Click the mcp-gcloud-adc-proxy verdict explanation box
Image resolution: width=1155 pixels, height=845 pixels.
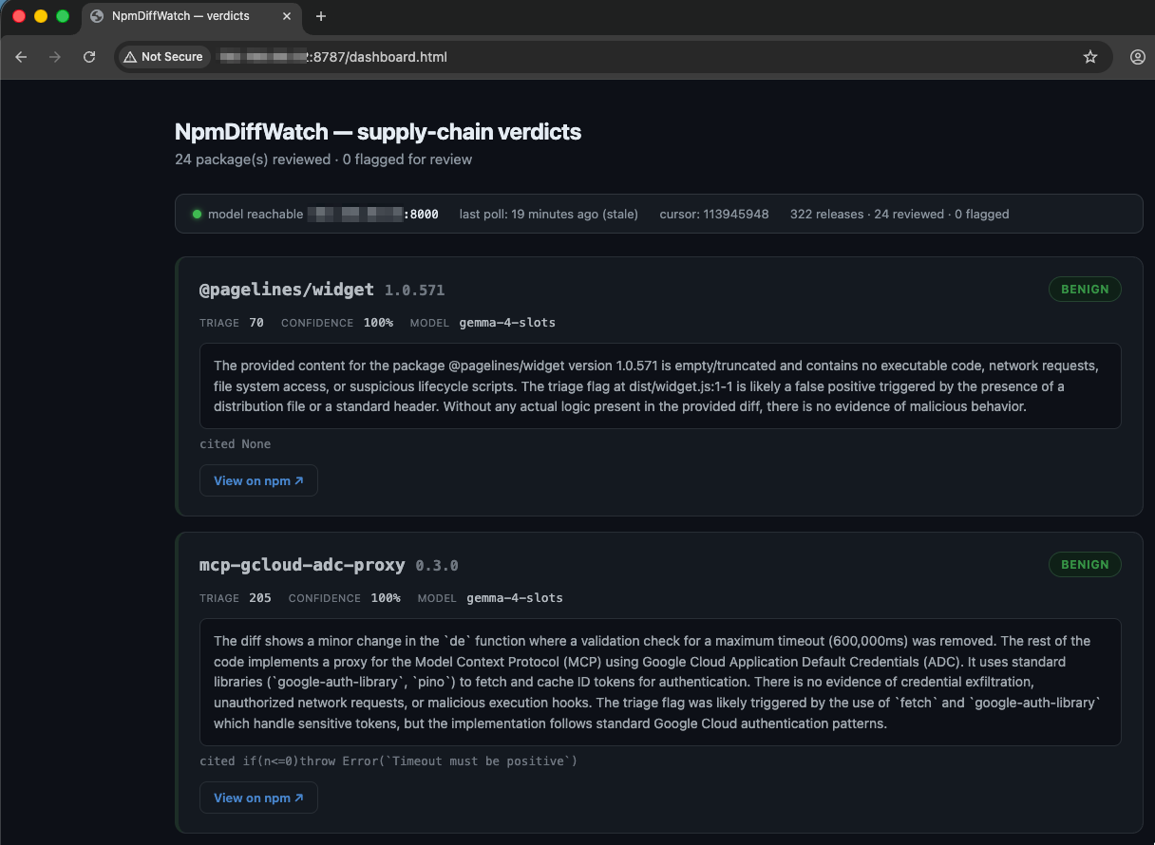pyautogui.click(x=660, y=683)
